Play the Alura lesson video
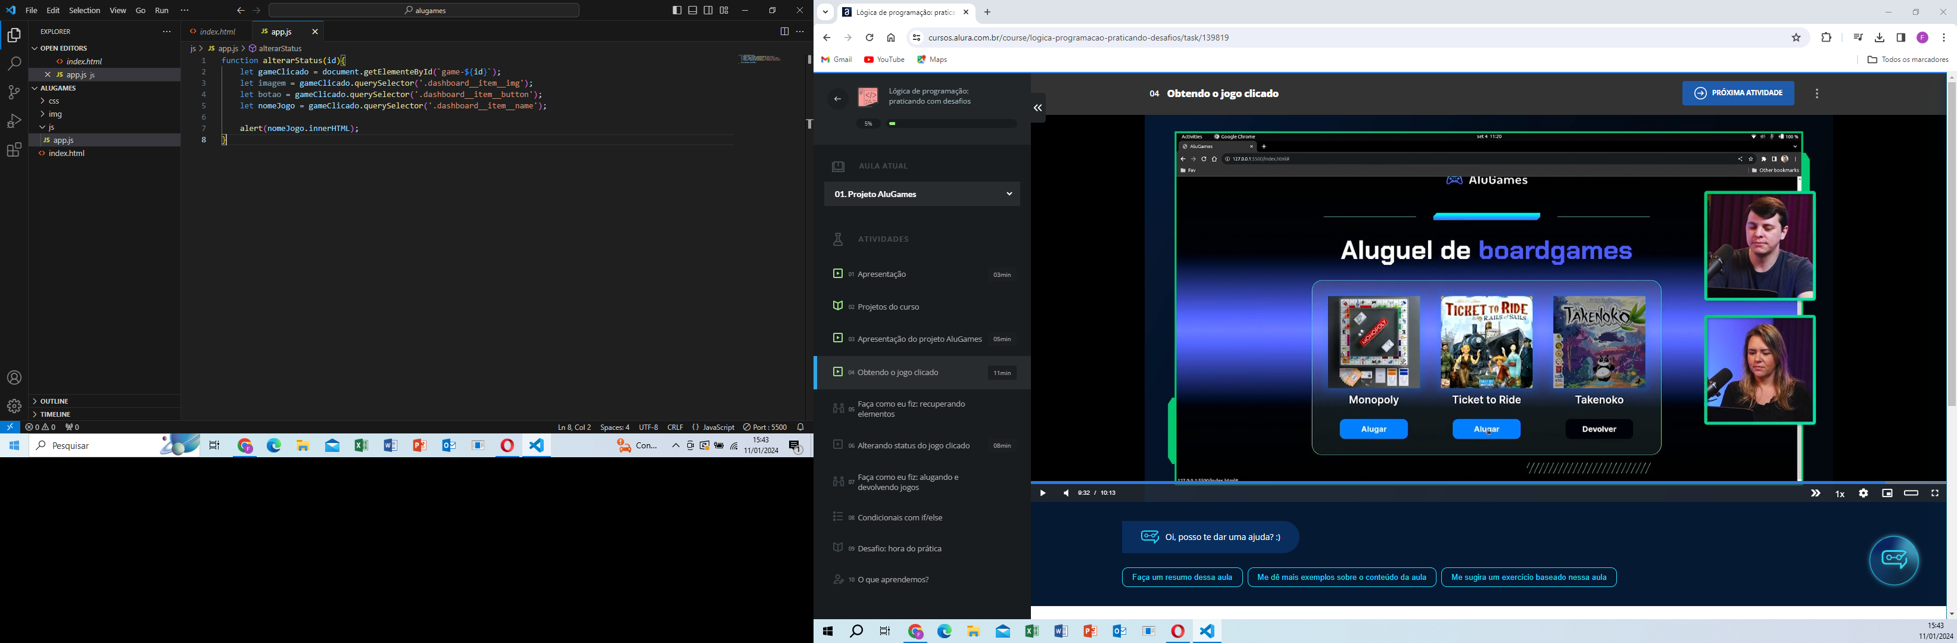Screen dimensions: 1957x643 pos(1042,494)
